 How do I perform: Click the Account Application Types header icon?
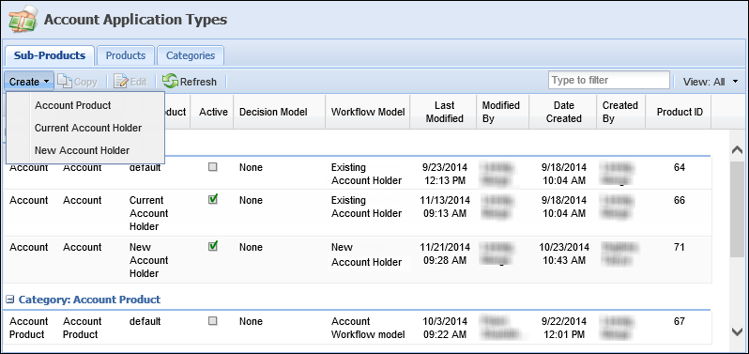pos(23,20)
